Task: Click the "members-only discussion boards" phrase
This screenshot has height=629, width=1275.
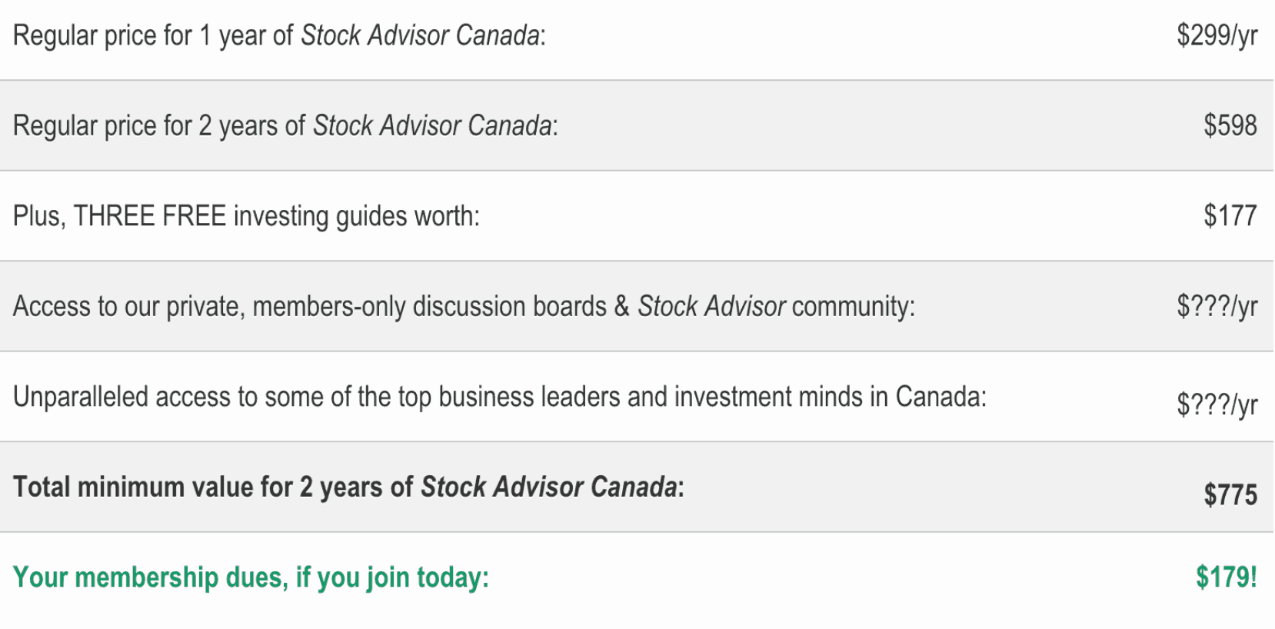Action: (x=429, y=307)
